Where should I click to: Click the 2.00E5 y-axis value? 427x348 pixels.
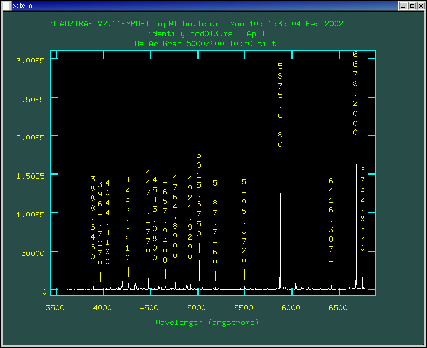tap(30, 138)
